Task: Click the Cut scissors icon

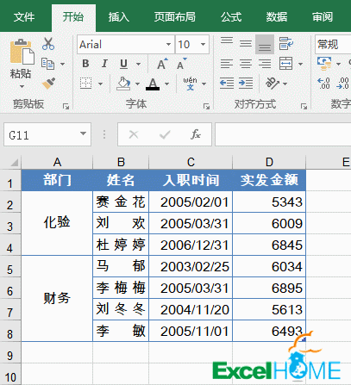Action: click(x=48, y=44)
